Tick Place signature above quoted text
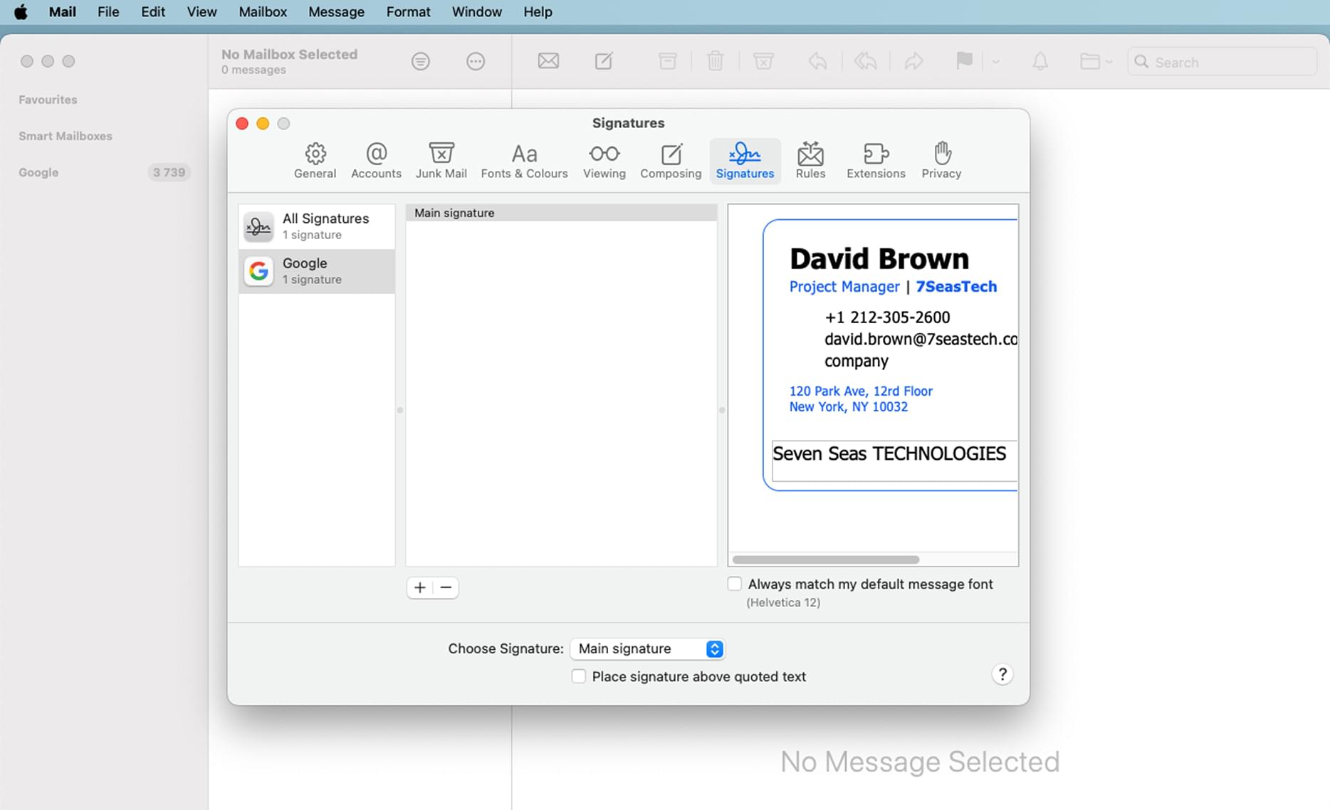 pos(579,676)
